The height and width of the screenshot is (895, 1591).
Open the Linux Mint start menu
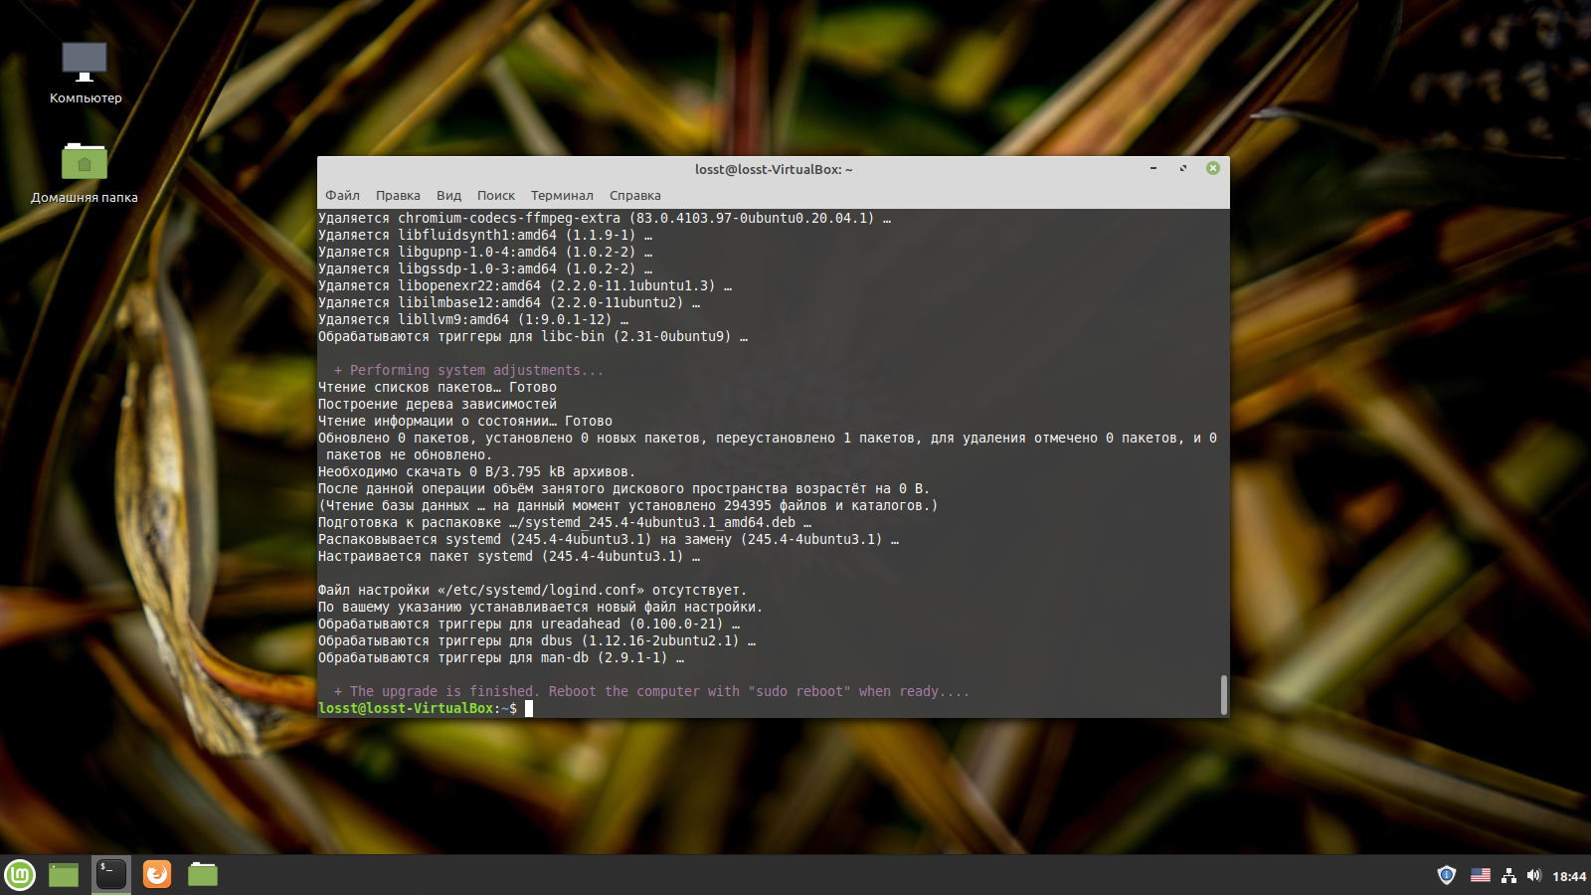(x=20, y=875)
